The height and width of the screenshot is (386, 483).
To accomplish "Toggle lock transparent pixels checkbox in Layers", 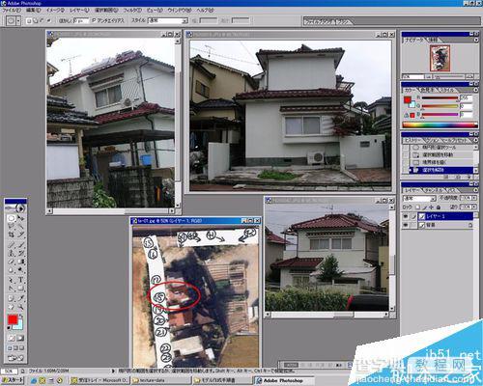I will (417, 207).
